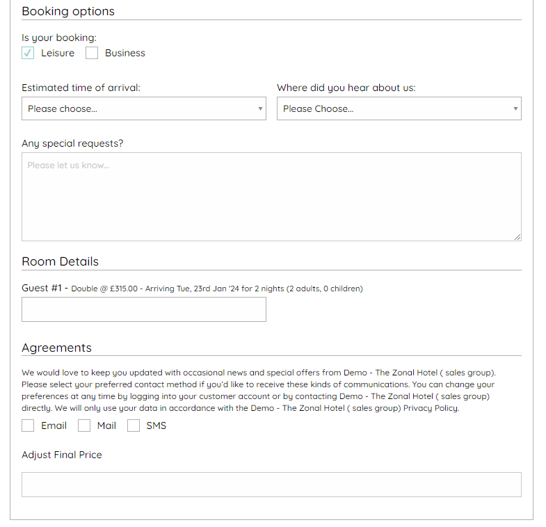Click the 'Estimated time of arrival:' label
This screenshot has width=546, height=527.
81,88
